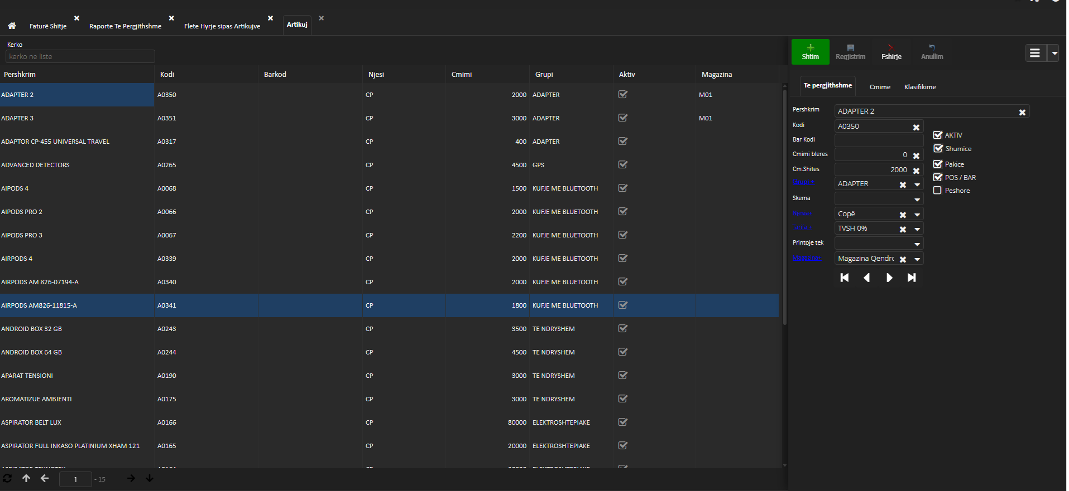Screen dimensions: 1069x491
Task: Click the refresh icon below the list
Action: pyautogui.click(x=7, y=478)
